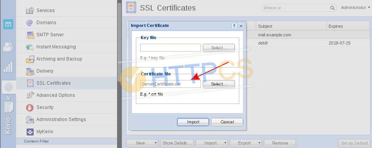Sort by the Subject column header
The height and width of the screenshot is (148, 372).
point(291,26)
